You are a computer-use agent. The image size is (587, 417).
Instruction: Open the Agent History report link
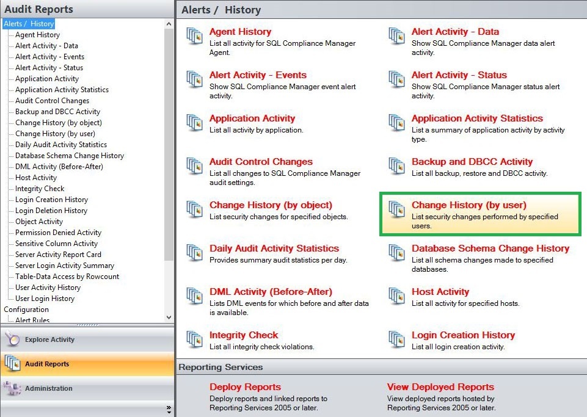[x=240, y=32]
